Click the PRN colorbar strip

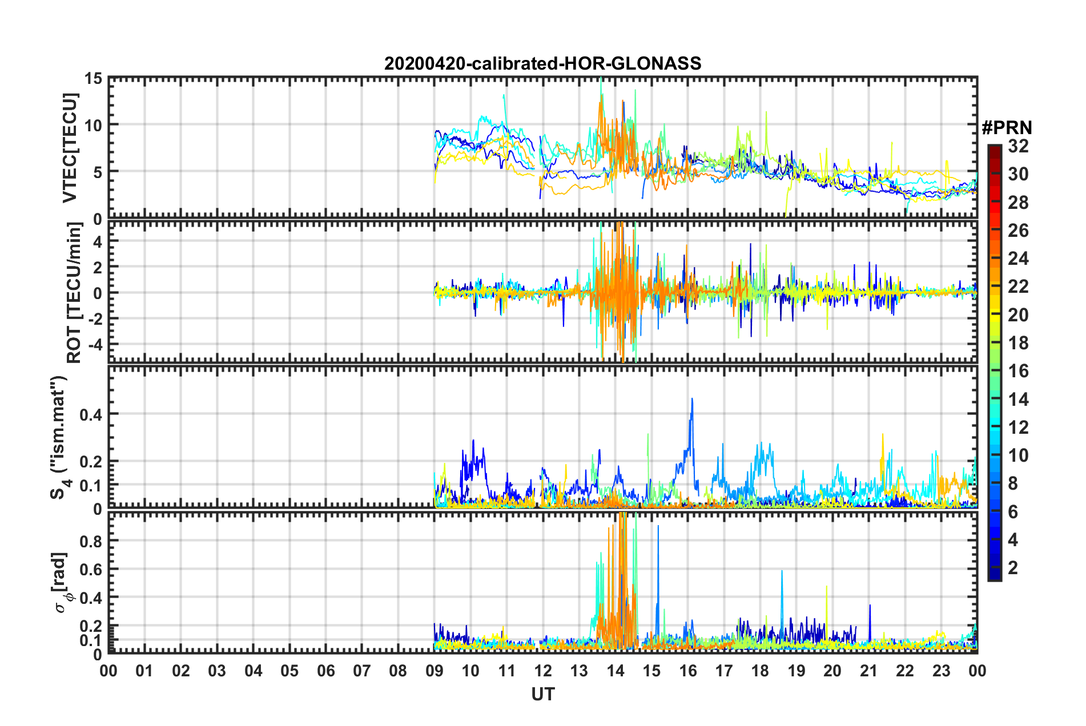[x=994, y=362]
